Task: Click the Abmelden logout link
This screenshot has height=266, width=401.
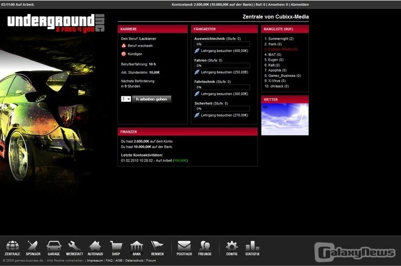Action: [x=300, y=4]
